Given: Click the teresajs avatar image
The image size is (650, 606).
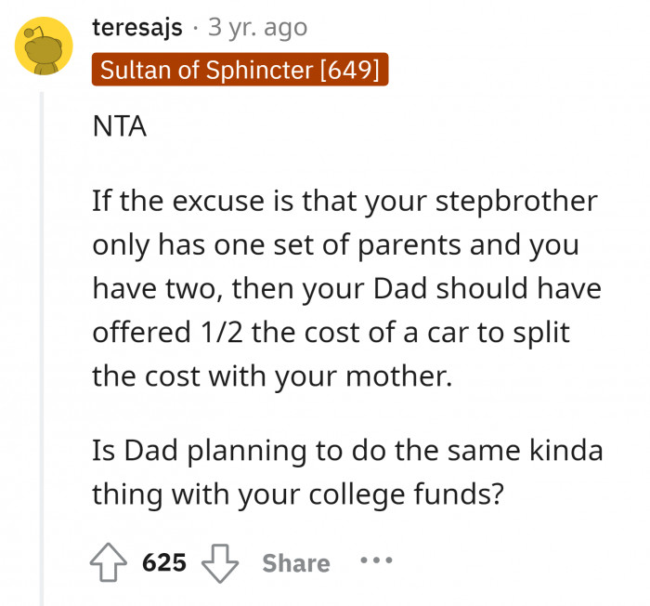Looking at the screenshot, I should (x=45, y=46).
